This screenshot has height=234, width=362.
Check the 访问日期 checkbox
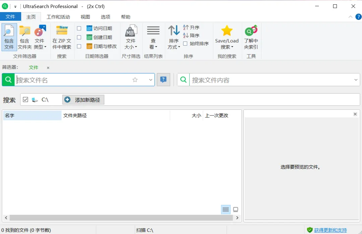[79, 28]
